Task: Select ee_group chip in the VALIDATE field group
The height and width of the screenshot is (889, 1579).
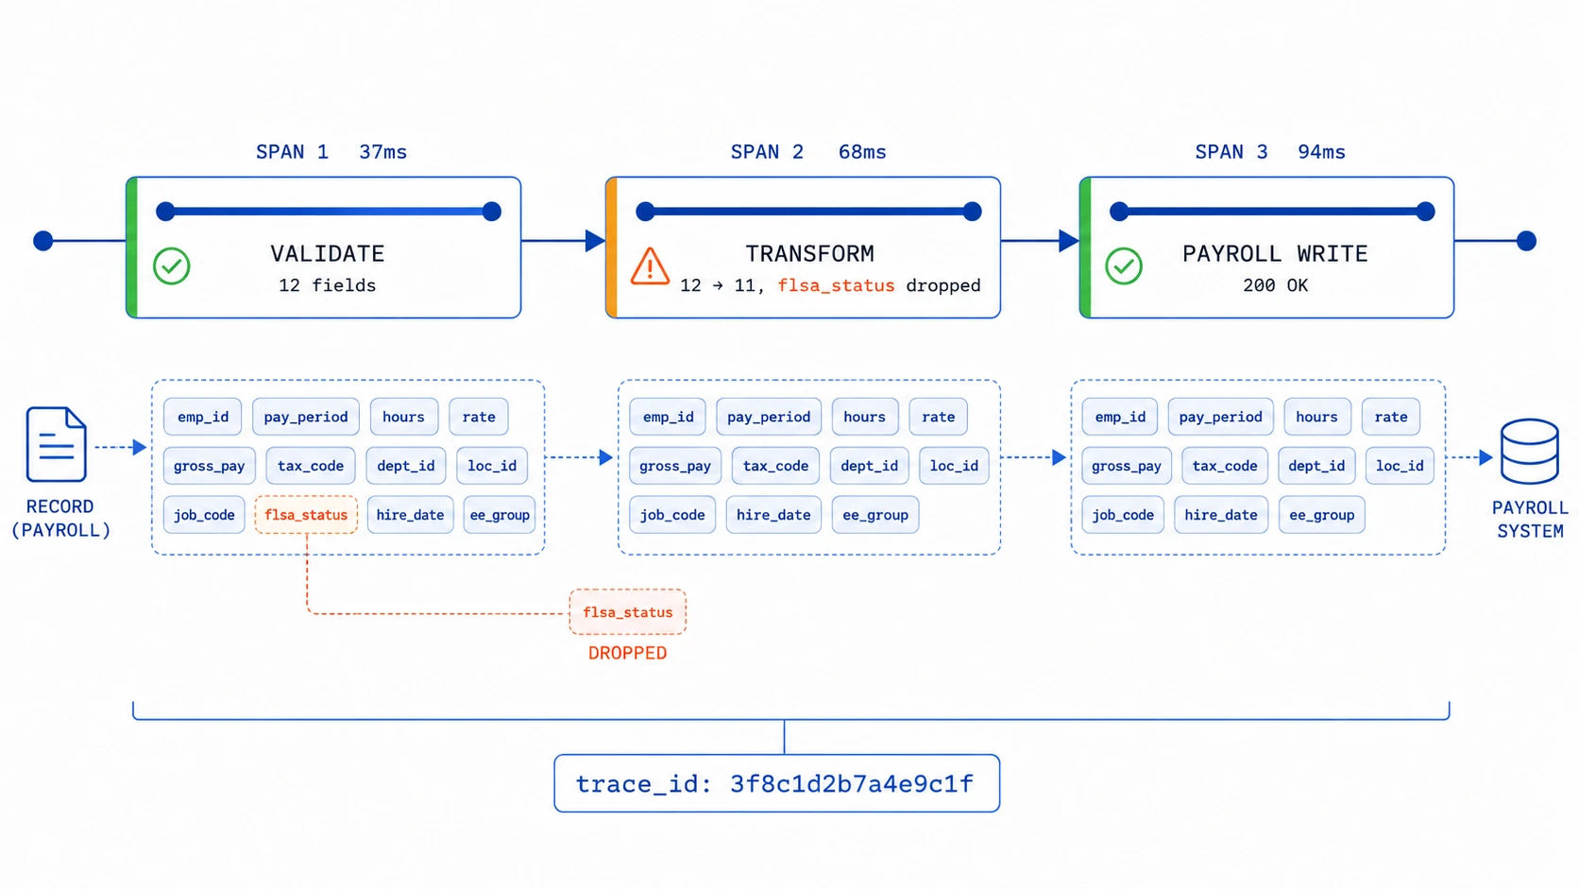Action: 500,515
